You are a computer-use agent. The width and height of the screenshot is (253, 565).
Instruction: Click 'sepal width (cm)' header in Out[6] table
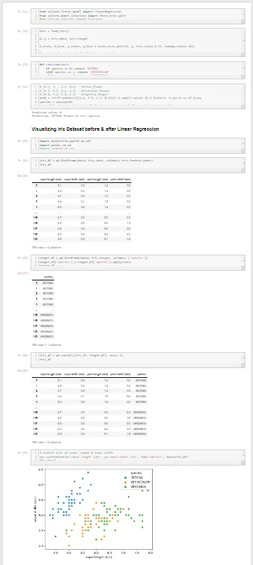click(x=74, y=179)
